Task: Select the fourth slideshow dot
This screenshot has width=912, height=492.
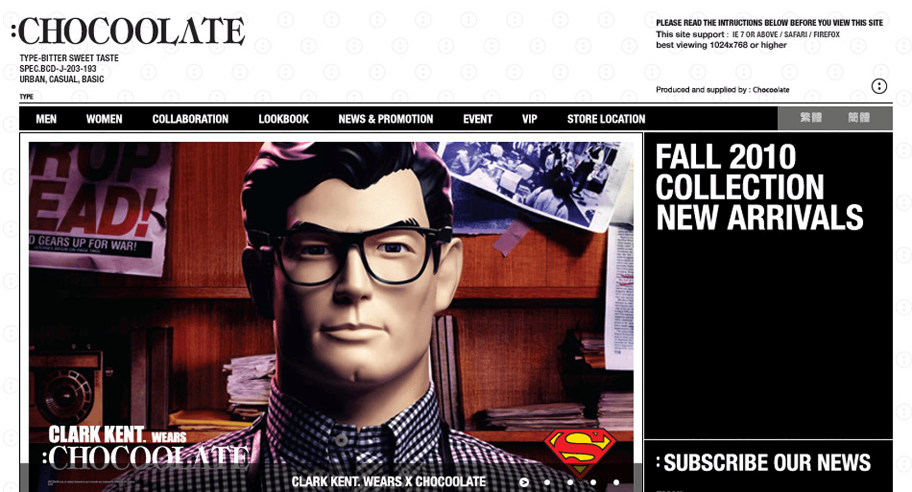Action: (593, 482)
